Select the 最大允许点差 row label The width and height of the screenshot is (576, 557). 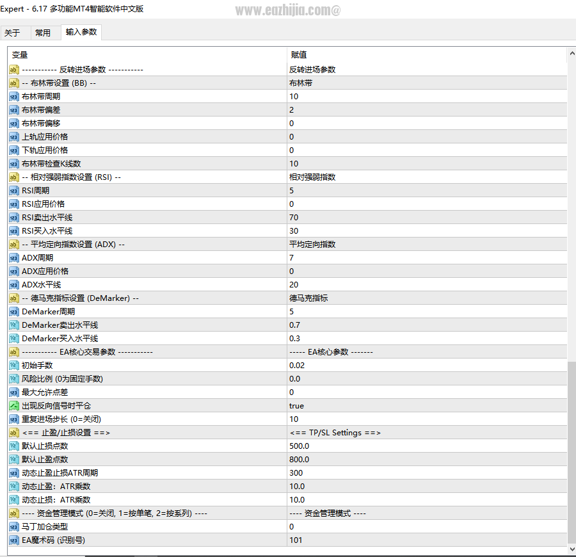[45, 392]
